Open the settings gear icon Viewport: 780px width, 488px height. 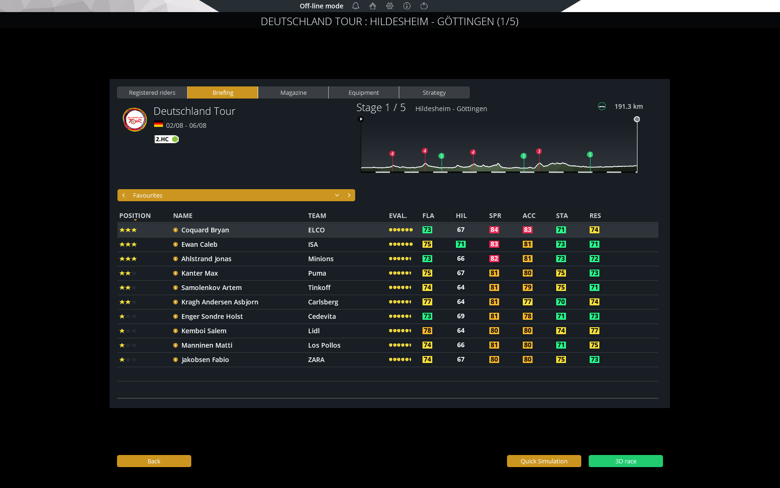390,6
